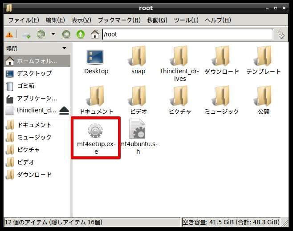Minimize the root window
The image size is (293, 231).
267,8
